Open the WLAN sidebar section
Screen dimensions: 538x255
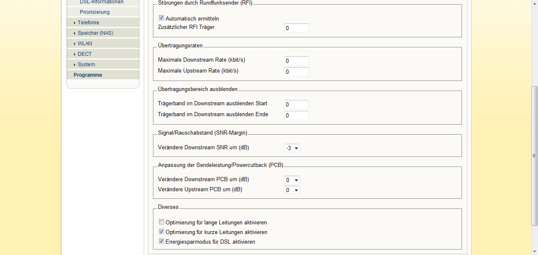click(84, 44)
